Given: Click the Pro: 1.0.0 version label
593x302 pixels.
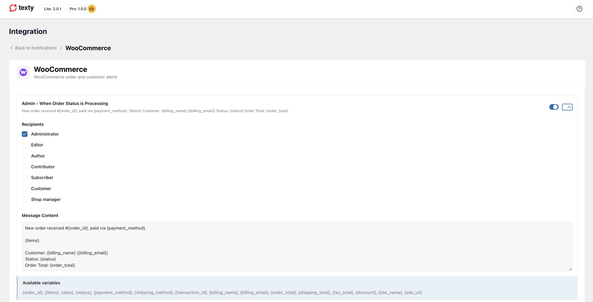Looking at the screenshot, I should tap(78, 9).
